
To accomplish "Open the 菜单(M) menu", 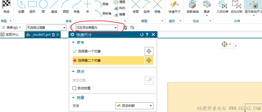I will tap(11, 27).
